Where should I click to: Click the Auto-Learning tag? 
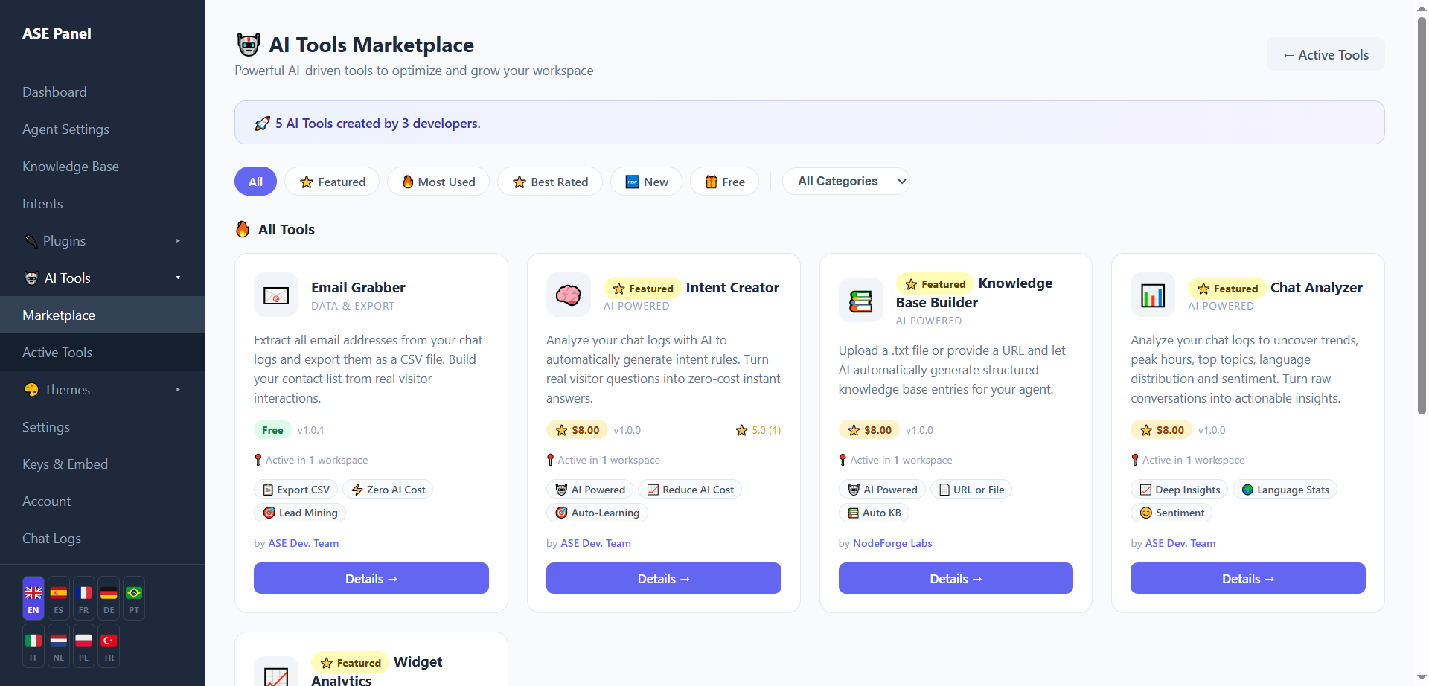[x=598, y=513]
